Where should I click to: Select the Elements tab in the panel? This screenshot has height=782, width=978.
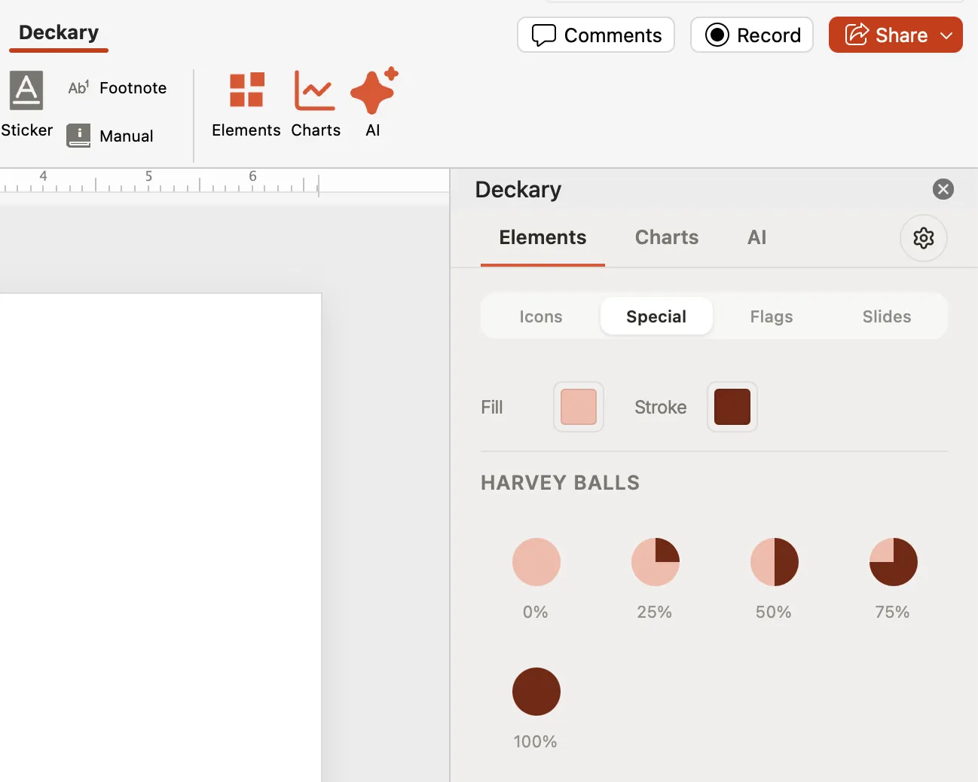542,237
